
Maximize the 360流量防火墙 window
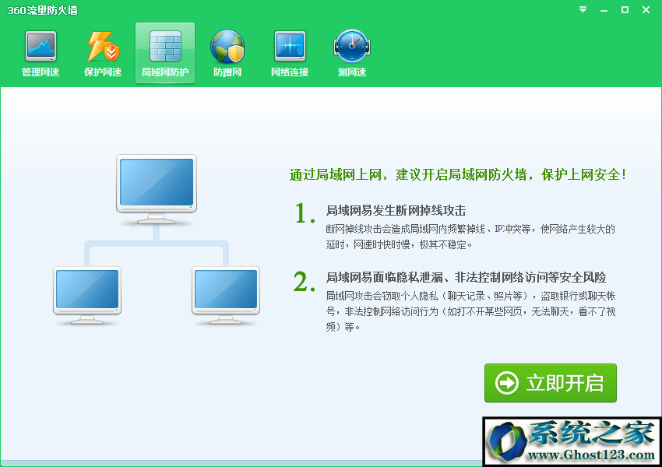click(x=625, y=9)
